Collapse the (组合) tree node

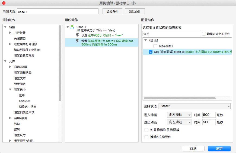(146, 40)
